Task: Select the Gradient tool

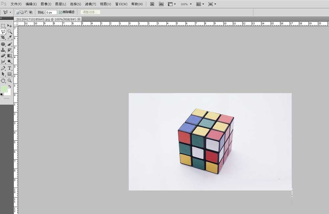Action: (x=10, y=56)
